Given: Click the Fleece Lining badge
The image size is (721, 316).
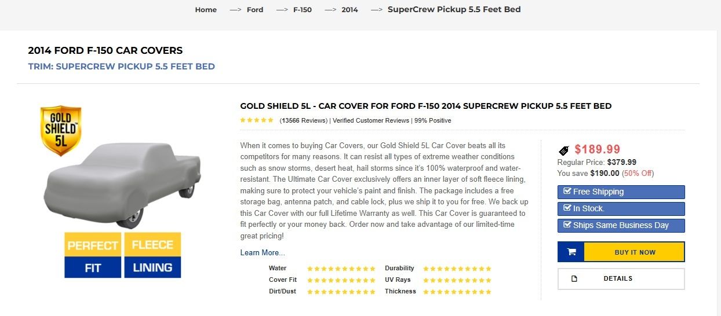Looking at the screenshot, I should point(152,255).
